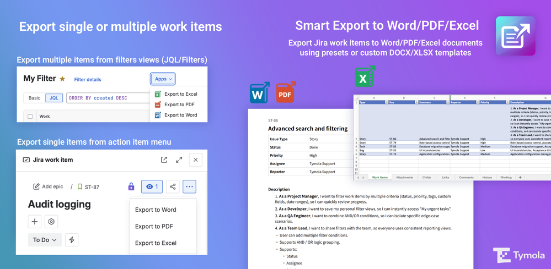
Task: Click the large Excel export icon
Action: 365,76
